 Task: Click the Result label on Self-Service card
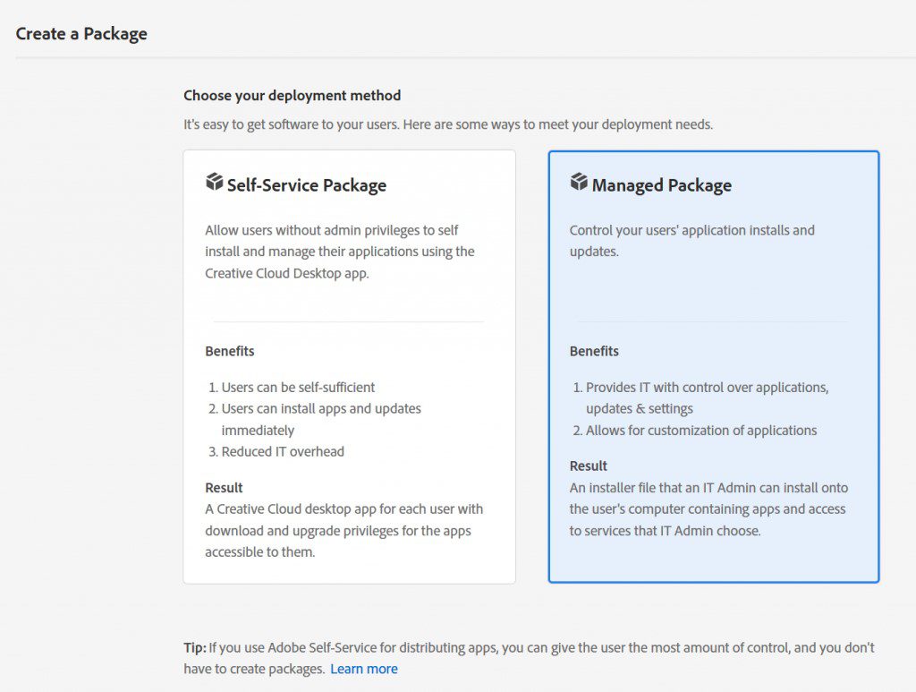pos(223,487)
